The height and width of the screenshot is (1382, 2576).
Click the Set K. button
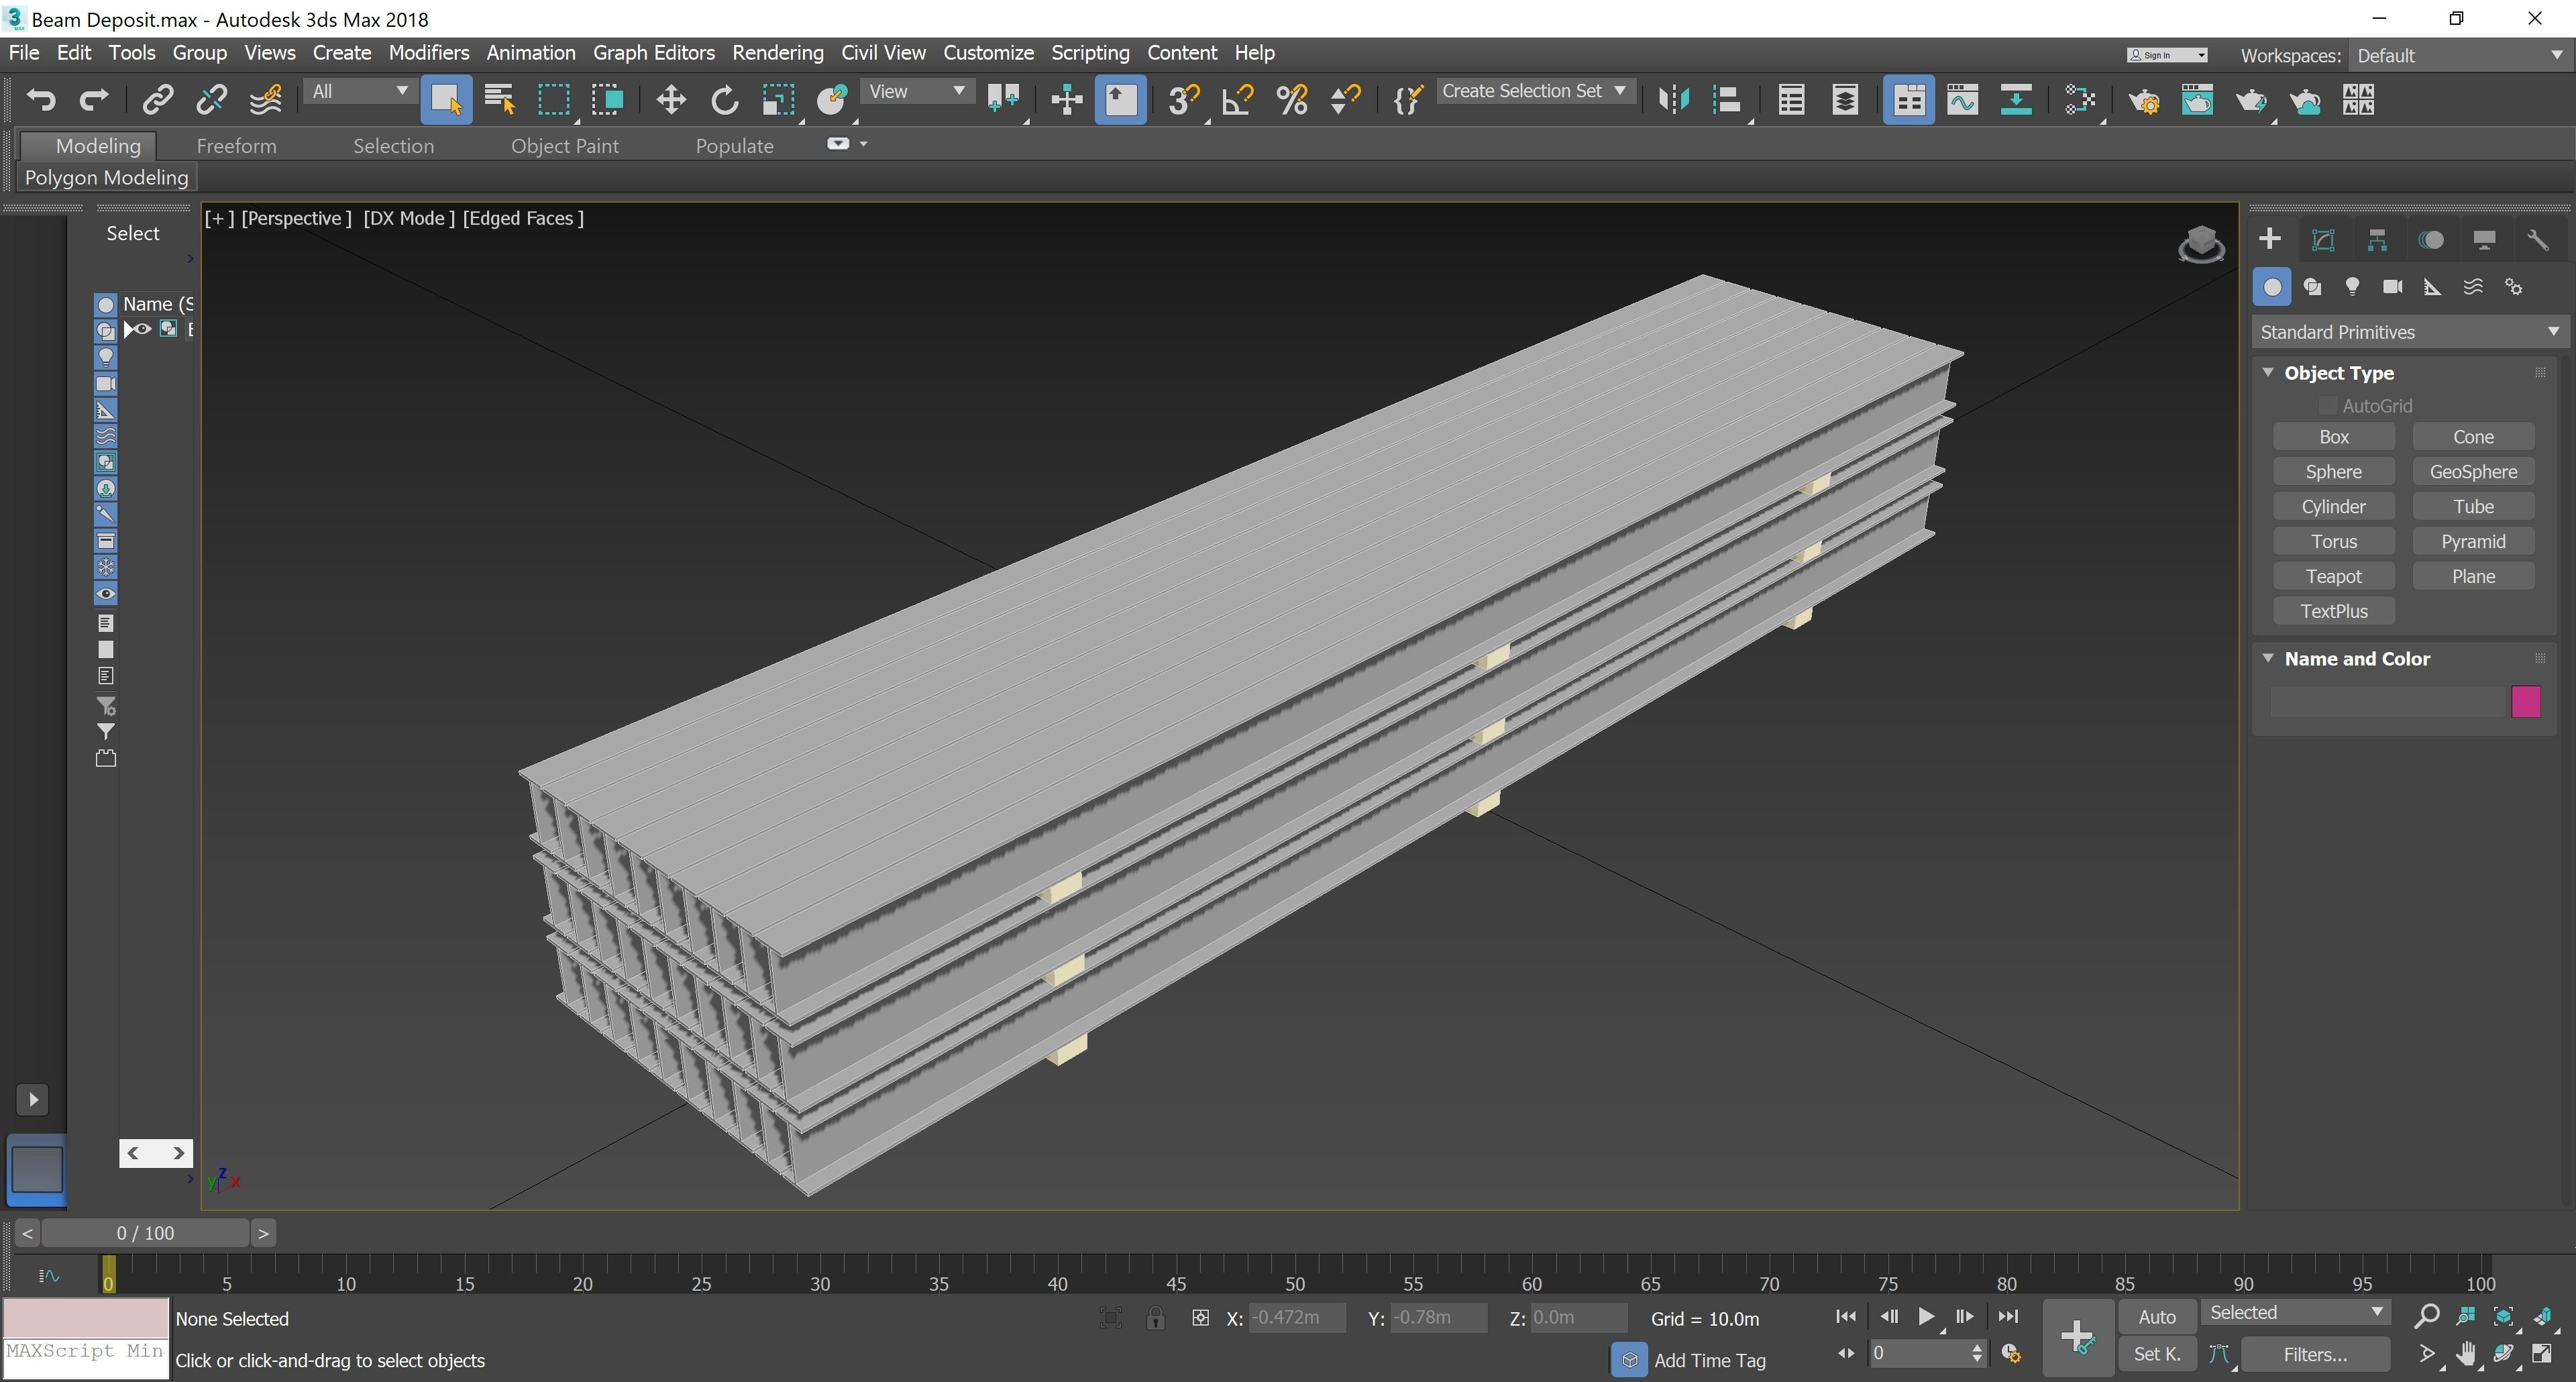pyautogui.click(x=2157, y=1354)
